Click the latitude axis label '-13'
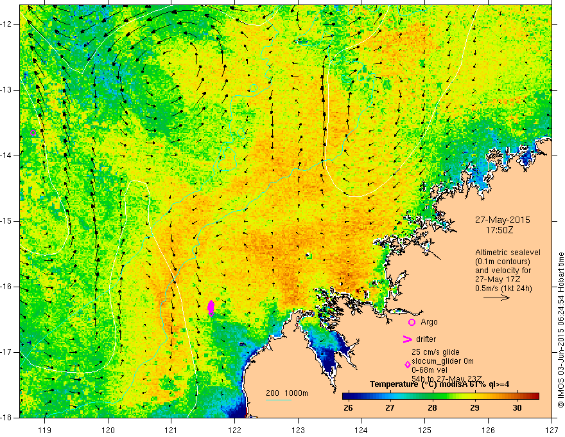Viewport: 565px width, 437px height. tap(7, 90)
